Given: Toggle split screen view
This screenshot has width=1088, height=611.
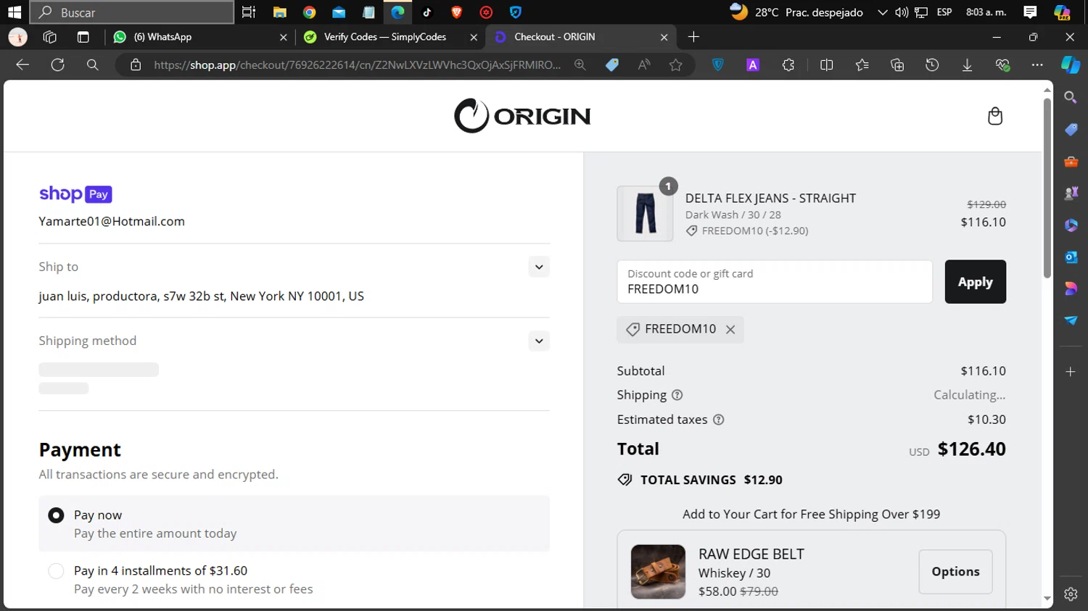Looking at the screenshot, I should (x=826, y=65).
